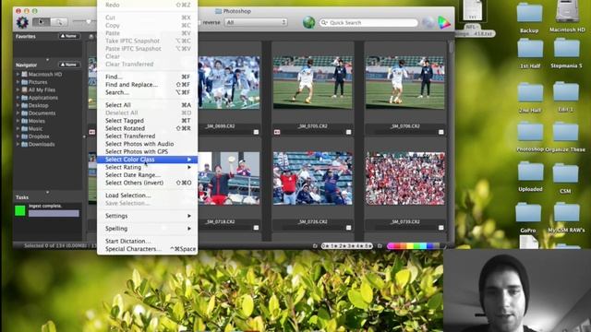This screenshot has width=591, height=332.
Task: Choose Start Dictation menu item
Action: [x=148, y=241]
